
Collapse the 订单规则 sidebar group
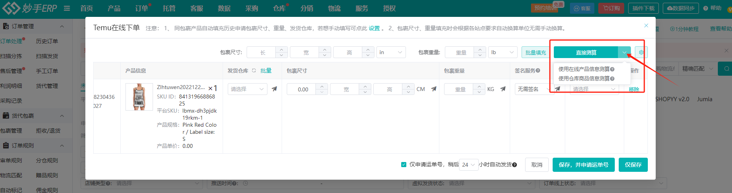(62, 146)
